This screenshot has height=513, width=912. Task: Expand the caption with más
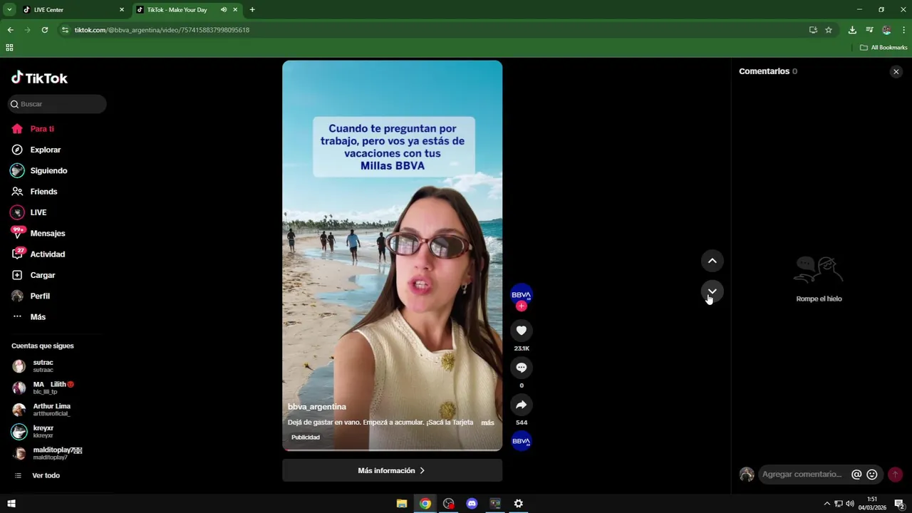[487, 423]
